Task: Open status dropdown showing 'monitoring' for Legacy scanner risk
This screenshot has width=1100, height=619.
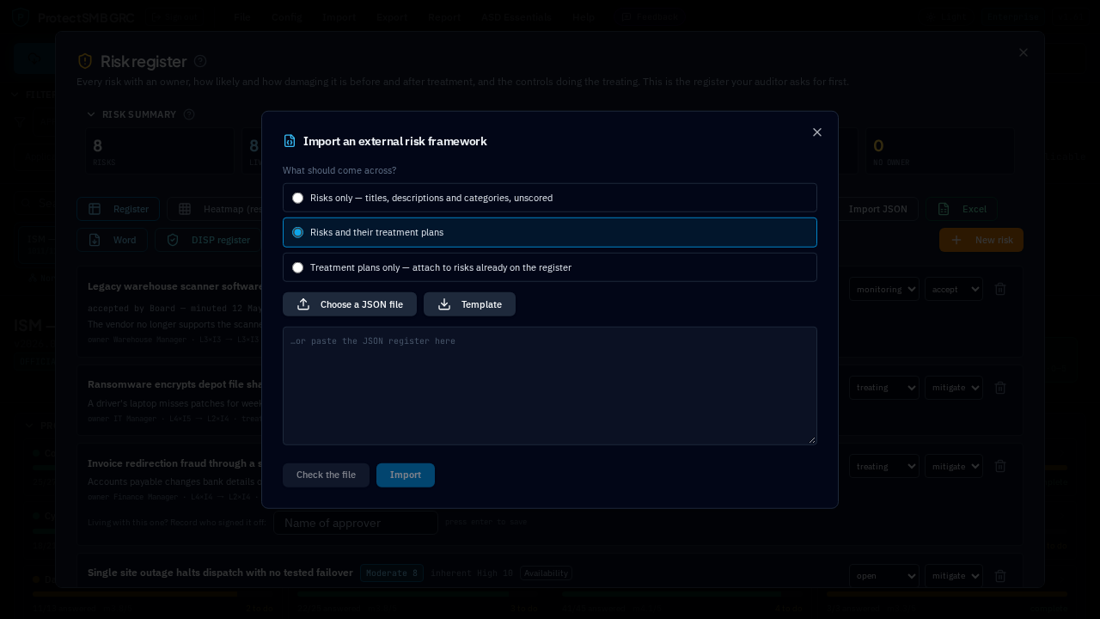Action: 884,289
